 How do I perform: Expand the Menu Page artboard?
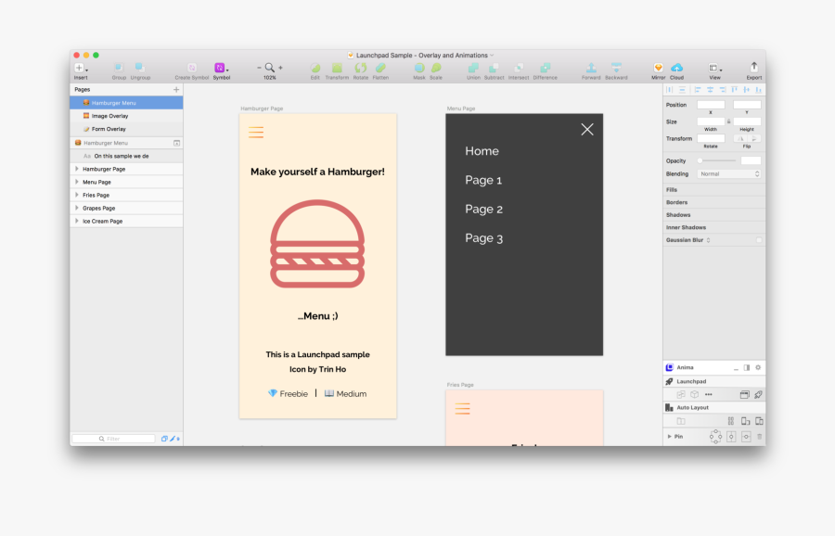[77, 182]
